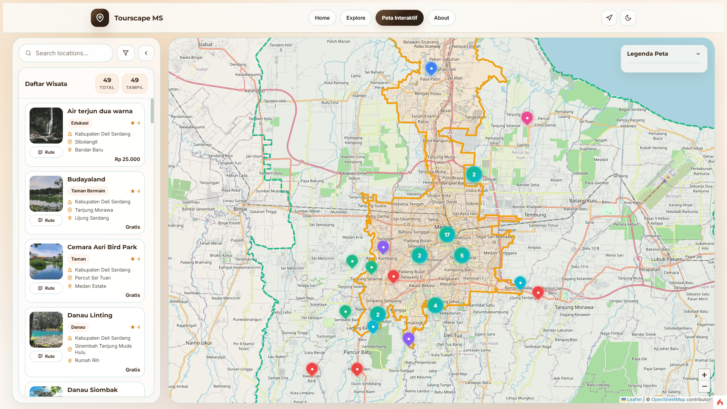Click the Danau Siombak card title

(x=92, y=390)
